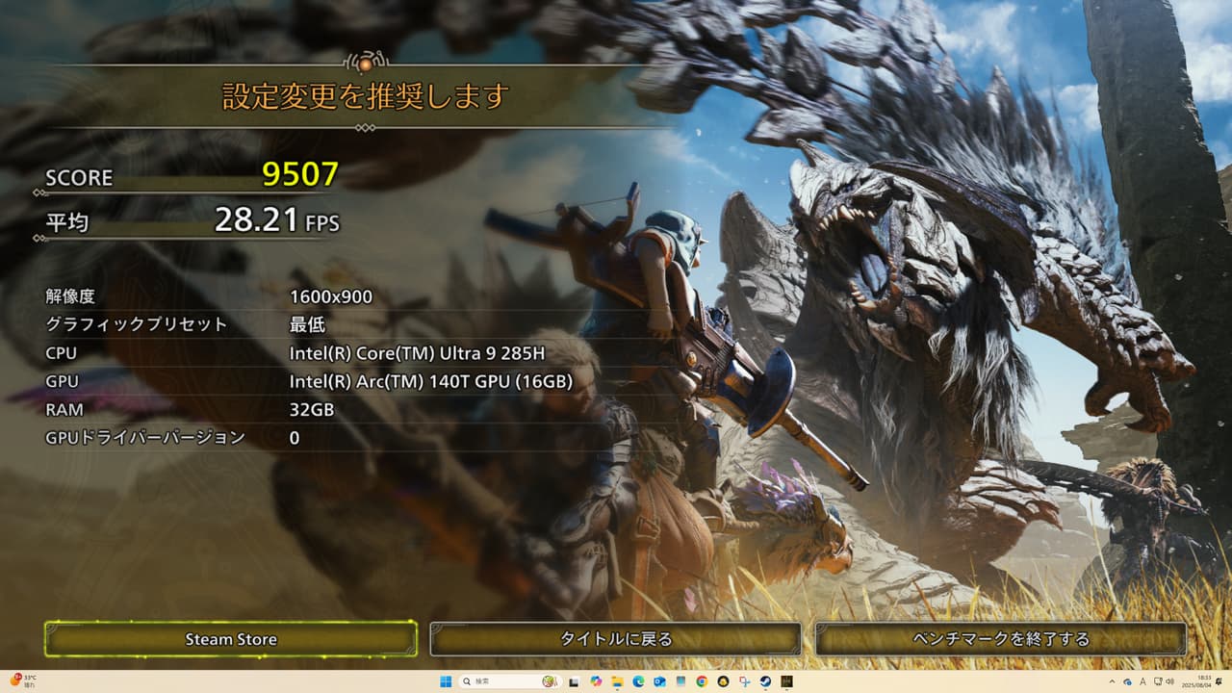Click the Monster Hunter benchmark taskbar icon
The height and width of the screenshot is (693, 1232).
(786, 681)
